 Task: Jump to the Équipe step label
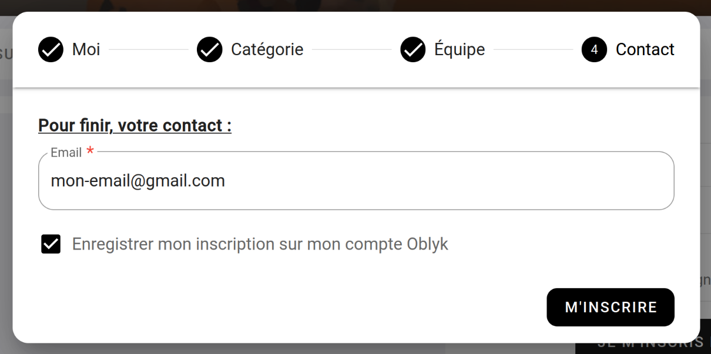point(460,49)
